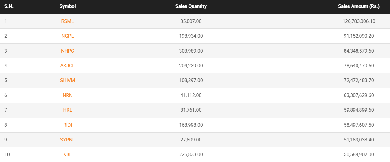Screen dimensions: 390x162
Task: Open the NGPL stock symbol link
Action: [x=68, y=36]
